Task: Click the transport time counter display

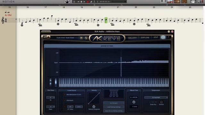Action: click(105, 2)
